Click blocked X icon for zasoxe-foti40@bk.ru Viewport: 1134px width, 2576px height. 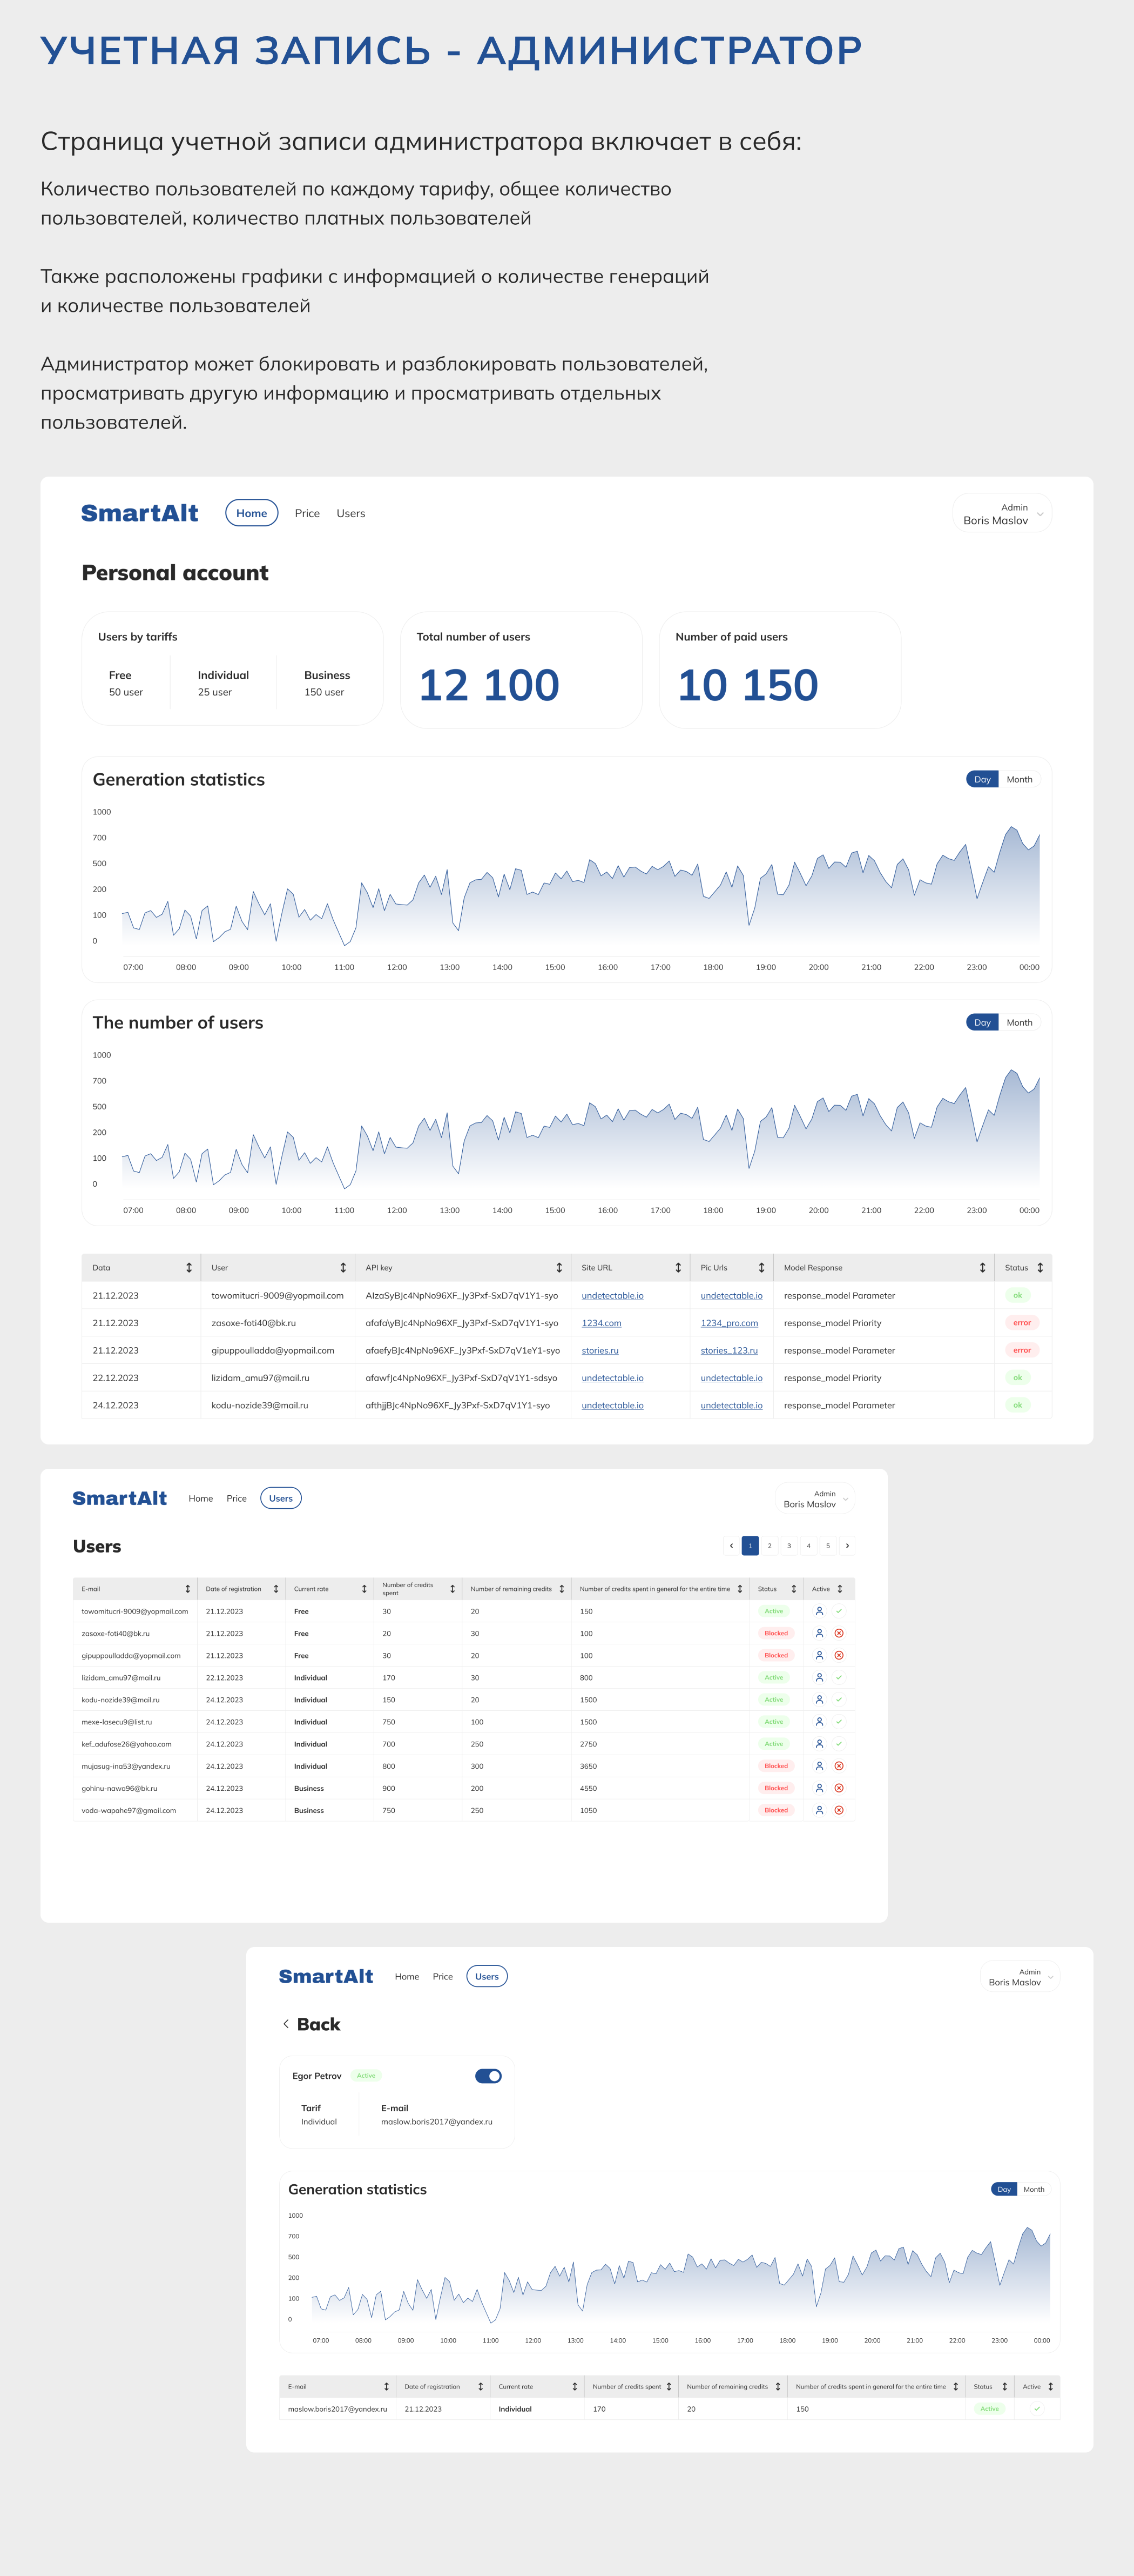[x=838, y=1633]
